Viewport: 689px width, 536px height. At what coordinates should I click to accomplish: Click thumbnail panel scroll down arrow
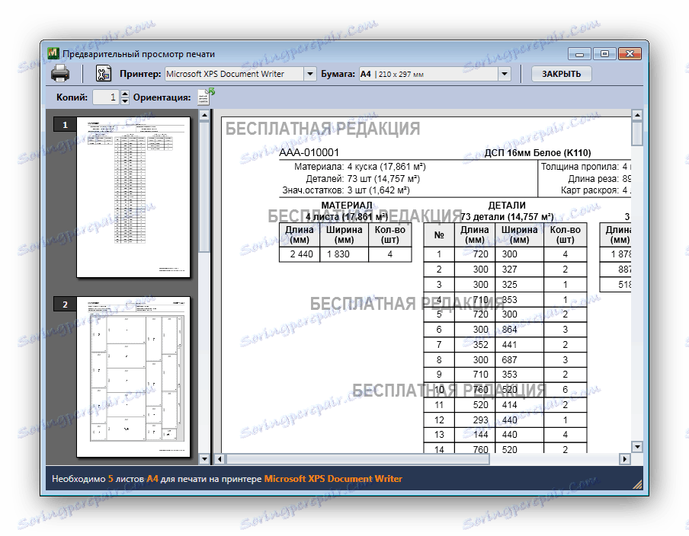204,459
